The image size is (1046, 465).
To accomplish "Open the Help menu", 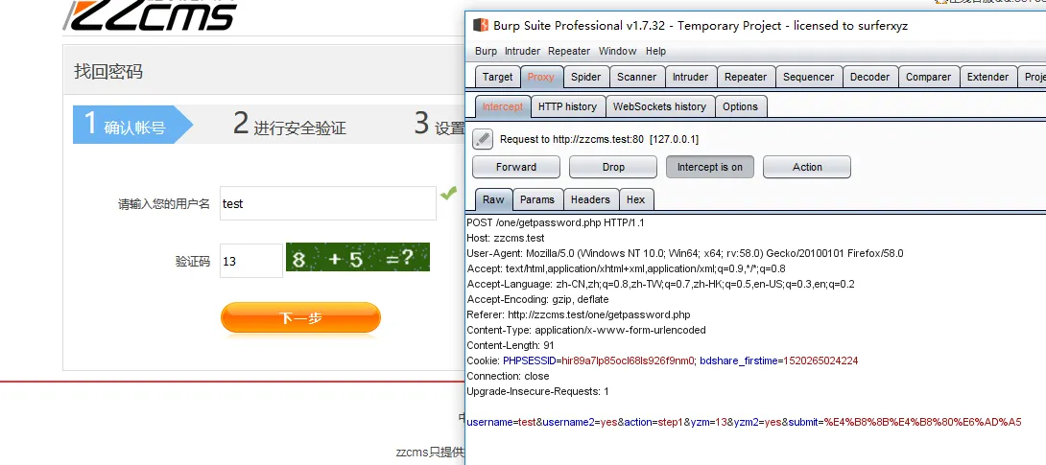I will [x=655, y=51].
